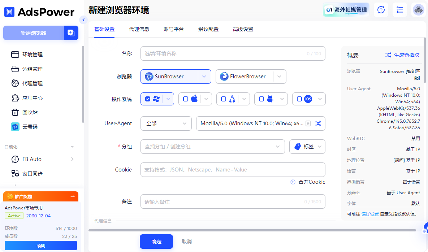Click the 确定 confirm button

156,242
